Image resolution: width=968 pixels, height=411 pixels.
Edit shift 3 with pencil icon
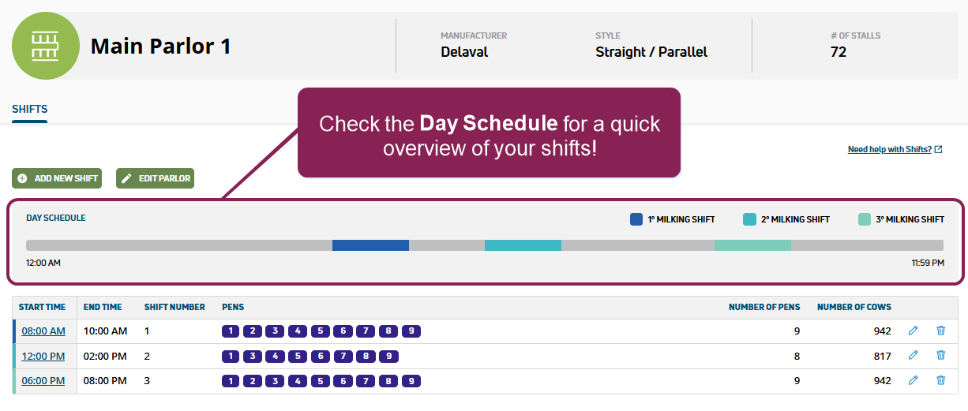914,380
